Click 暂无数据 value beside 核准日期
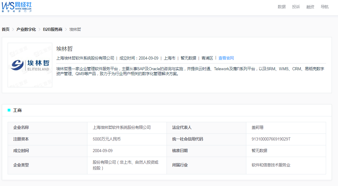The image size is (338, 186). coord(259,151)
